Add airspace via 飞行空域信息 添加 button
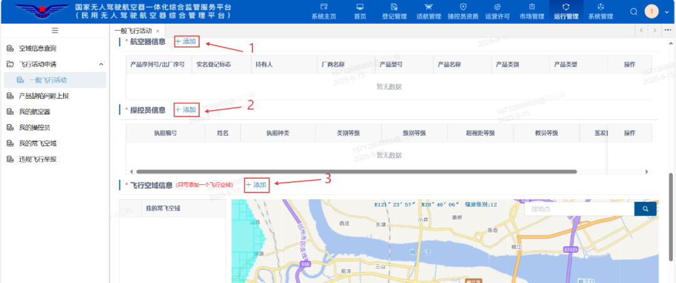Screen dimensions: 676x283 point(257,184)
